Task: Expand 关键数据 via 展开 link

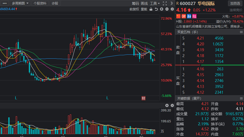Action: click(x=196, y=99)
